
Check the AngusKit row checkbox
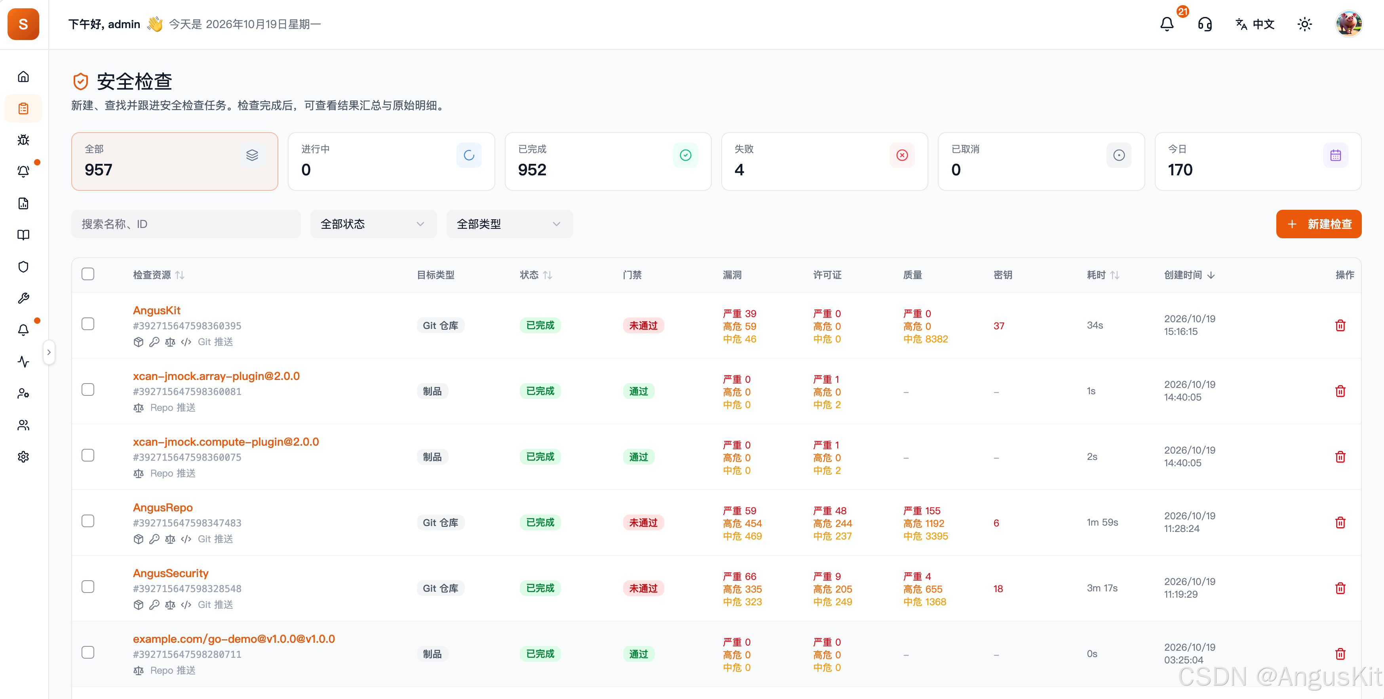click(x=88, y=324)
